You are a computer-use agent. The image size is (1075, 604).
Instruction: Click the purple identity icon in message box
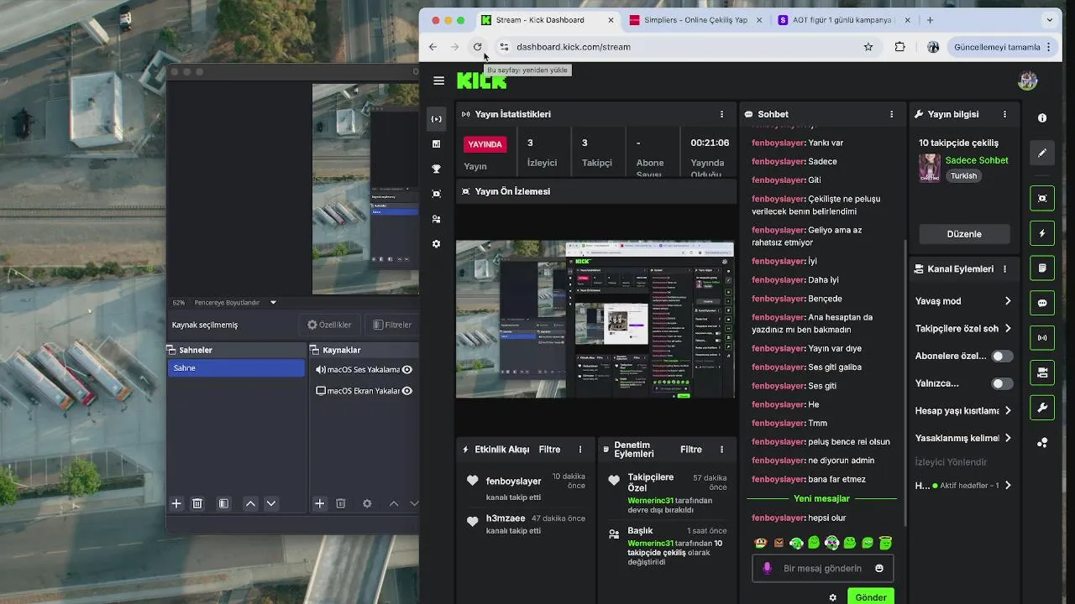pyautogui.click(x=767, y=568)
